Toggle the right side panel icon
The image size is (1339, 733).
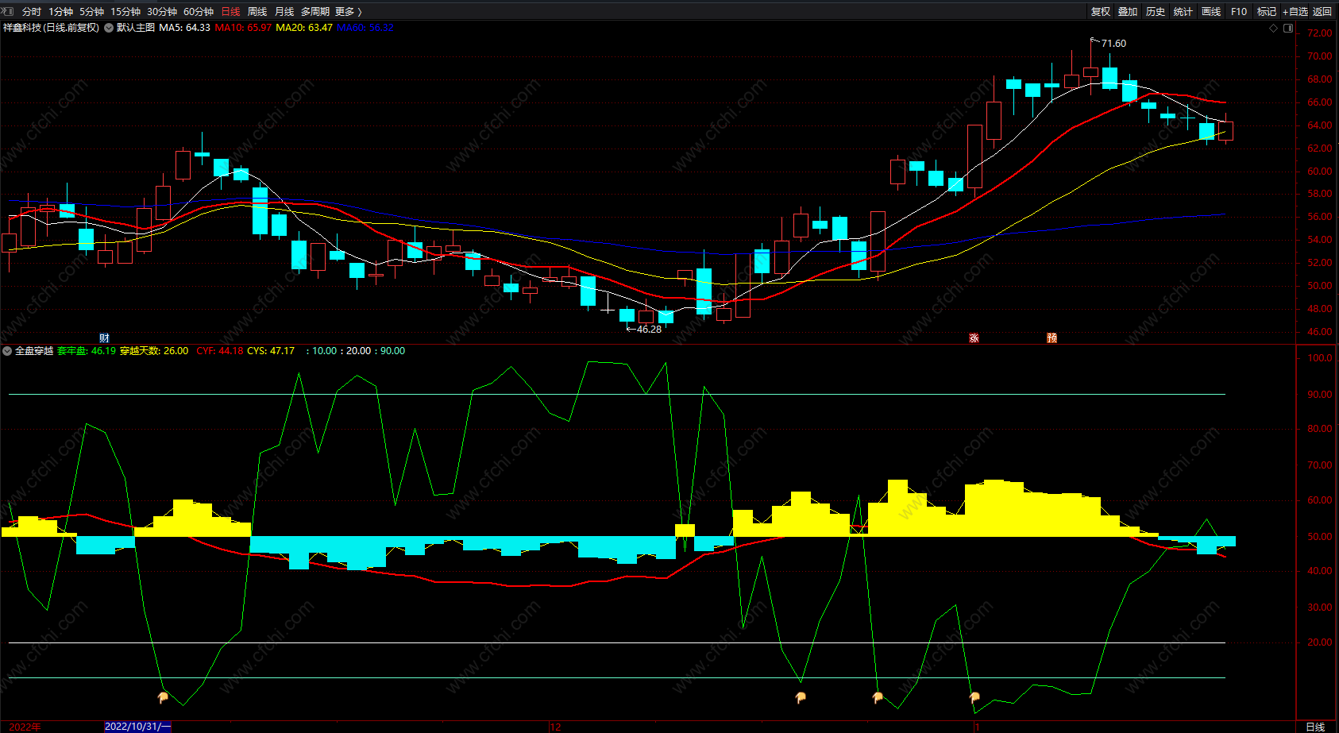pos(1288,28)
